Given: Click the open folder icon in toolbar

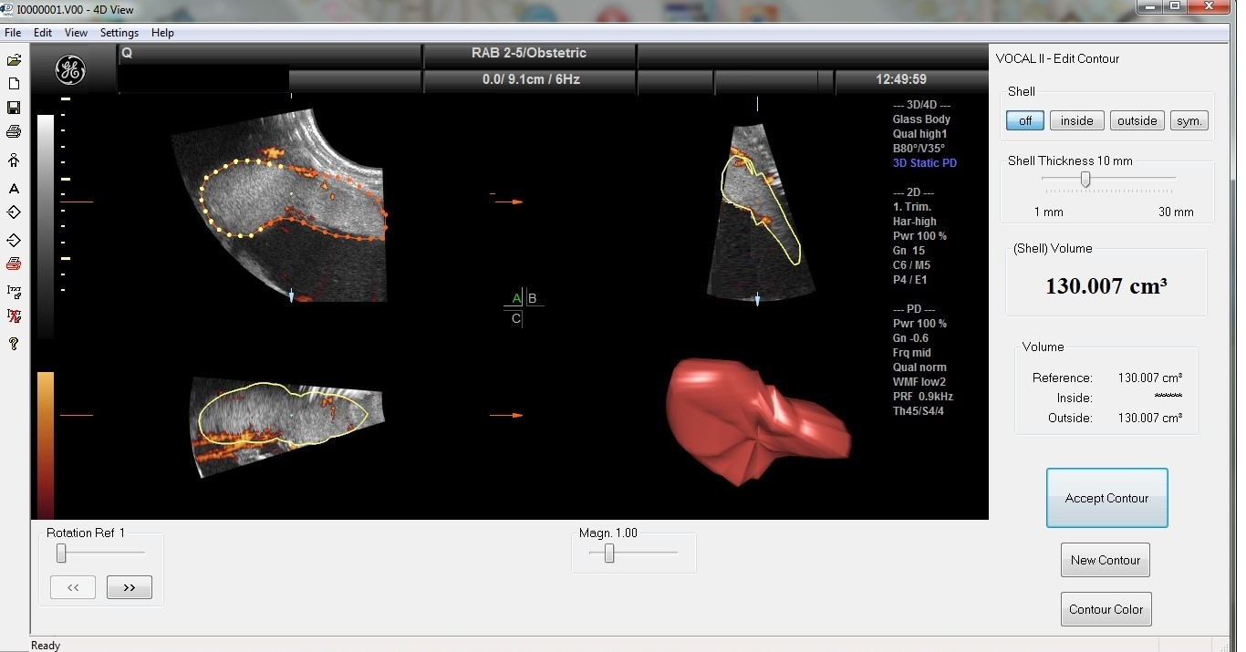Looking at the screenshot, I should pos(14,60).
